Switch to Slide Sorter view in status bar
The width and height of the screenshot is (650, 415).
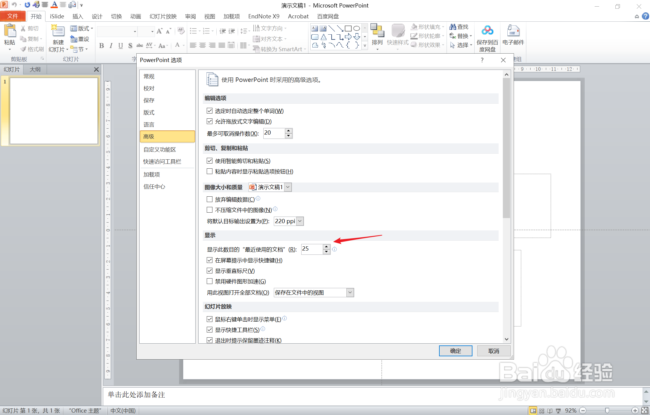tap(542, 411)
